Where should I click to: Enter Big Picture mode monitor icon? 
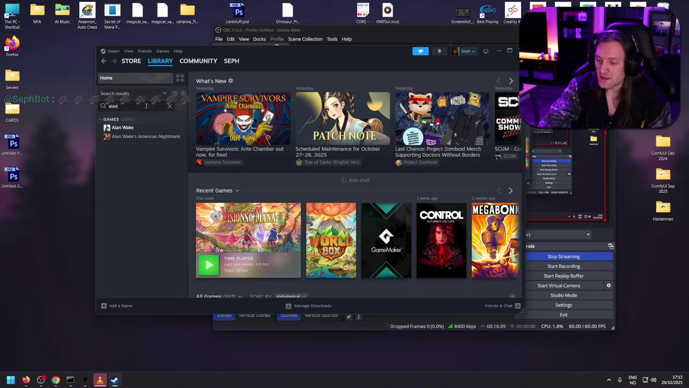coord(486,51)
